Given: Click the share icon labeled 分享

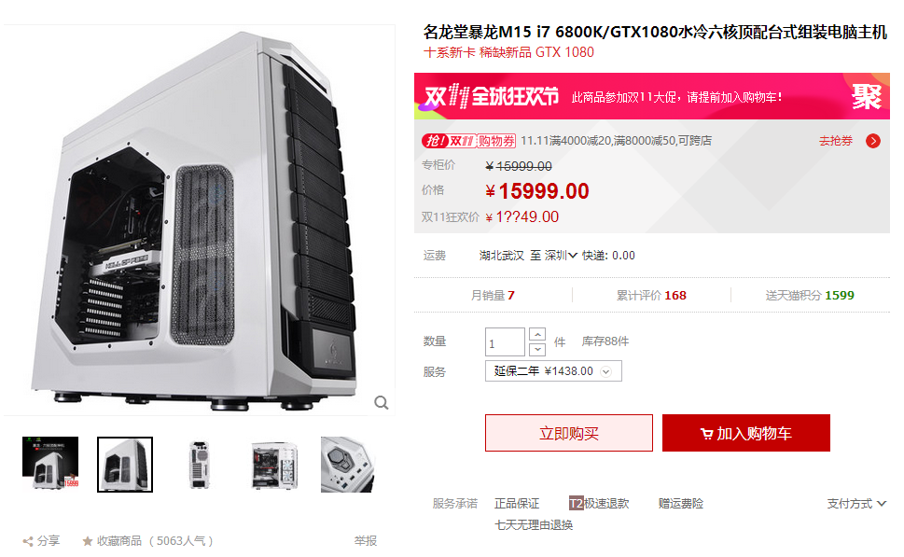Looking at the screenshot, I should [x=28, y=541].
